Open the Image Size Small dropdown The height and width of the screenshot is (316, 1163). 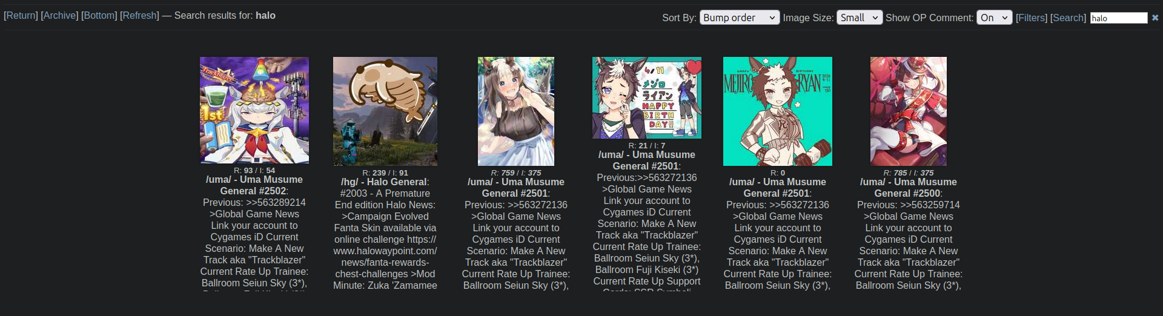click(x=860, y=18)
